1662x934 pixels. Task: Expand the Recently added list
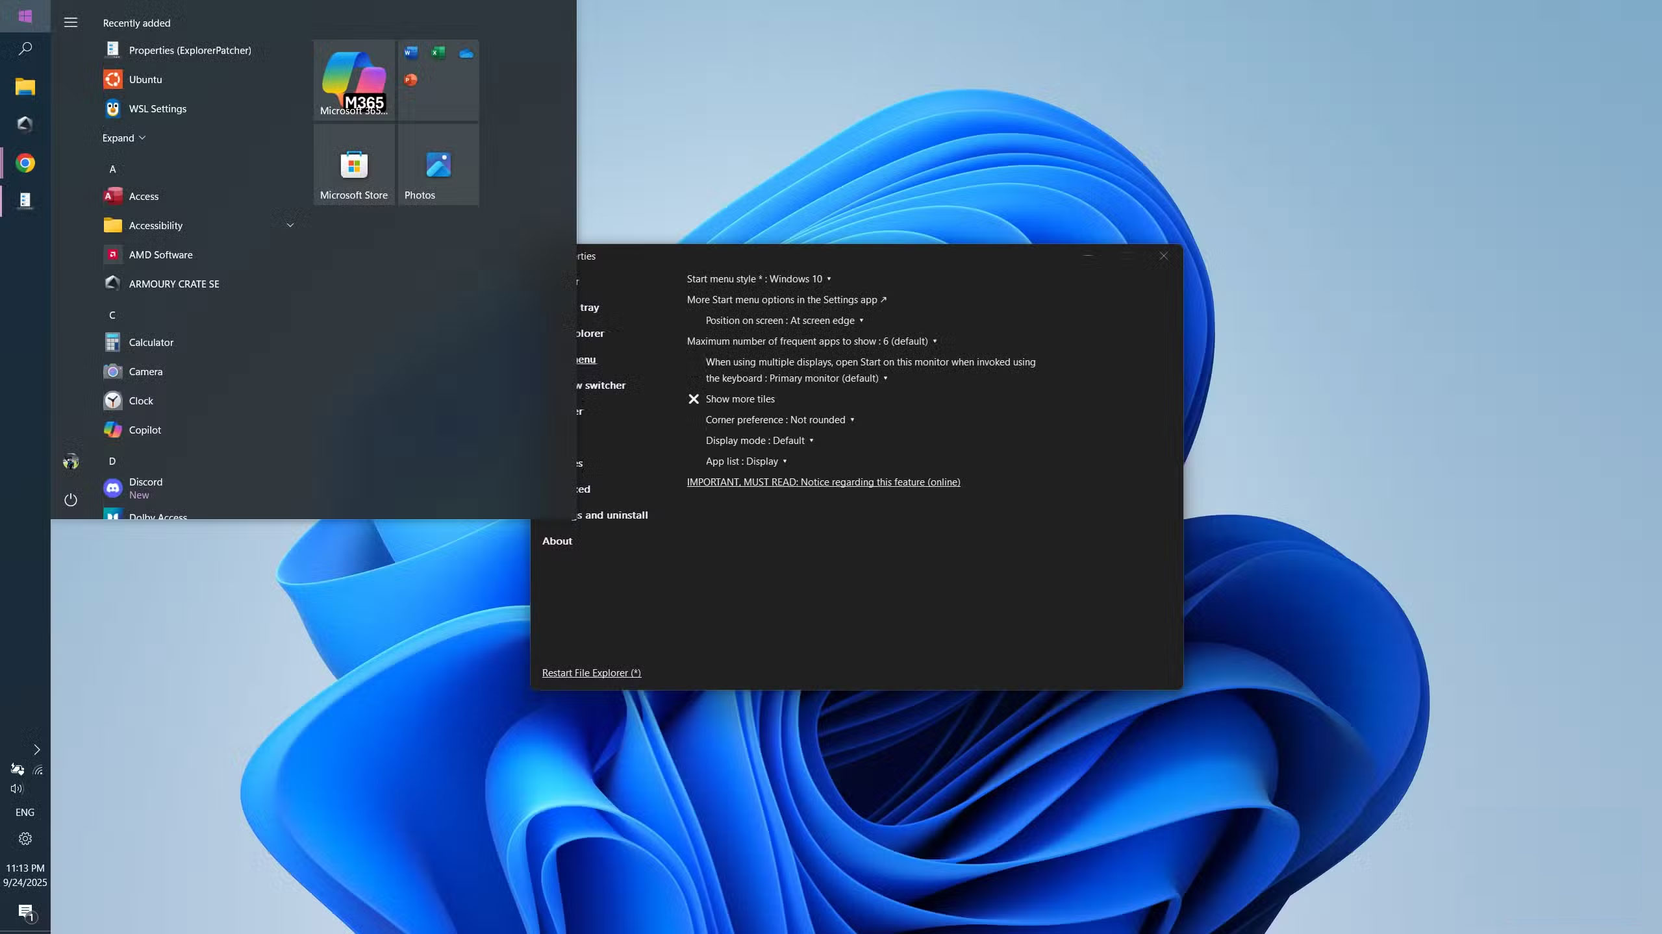click(123, 138)
